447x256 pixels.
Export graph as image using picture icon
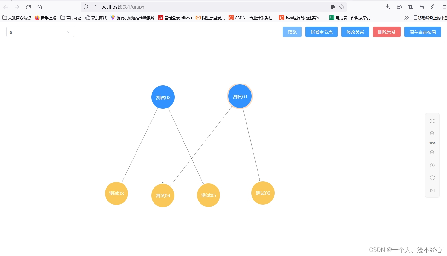(432, 190)
